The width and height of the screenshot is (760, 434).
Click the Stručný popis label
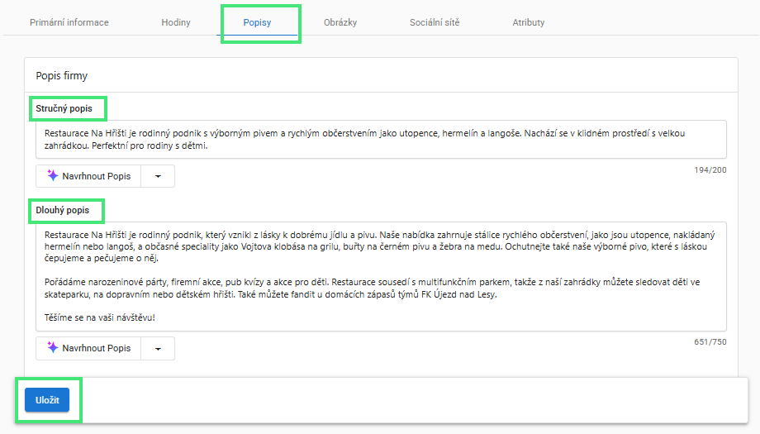pos(64,108)
